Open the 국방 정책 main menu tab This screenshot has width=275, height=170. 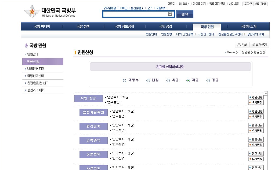pyautogui.click(x=83, y=27)
